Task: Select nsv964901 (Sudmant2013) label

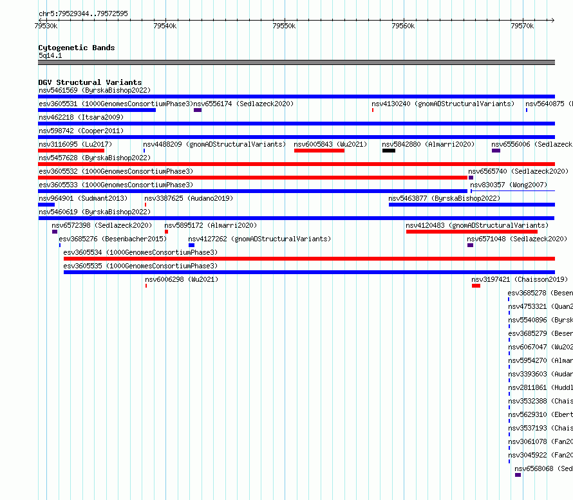Action: pos(83,198)
